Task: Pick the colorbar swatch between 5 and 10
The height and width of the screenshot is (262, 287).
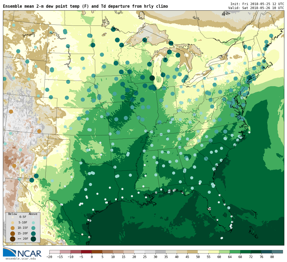Action: (108, 252)
